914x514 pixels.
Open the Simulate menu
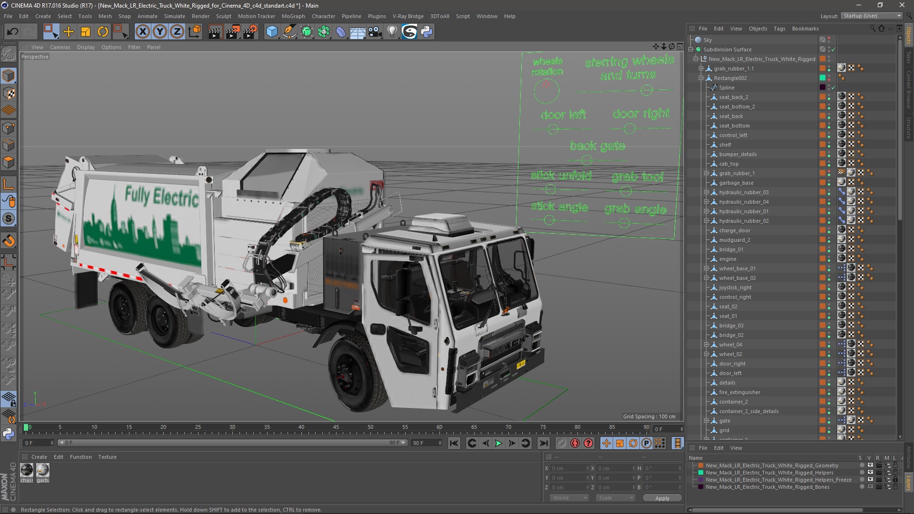pyautogui.click(x=174, y=16)
